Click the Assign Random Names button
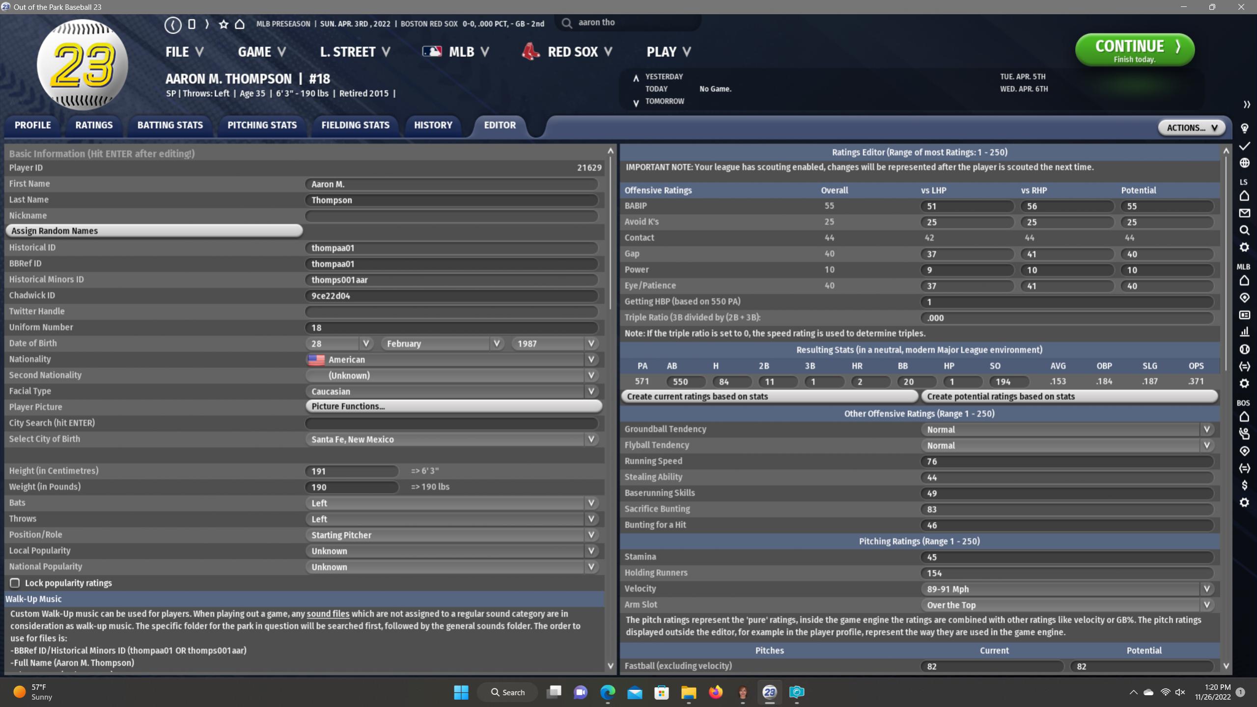Viewport: 1257px width, 707px height. coord(154,231)
